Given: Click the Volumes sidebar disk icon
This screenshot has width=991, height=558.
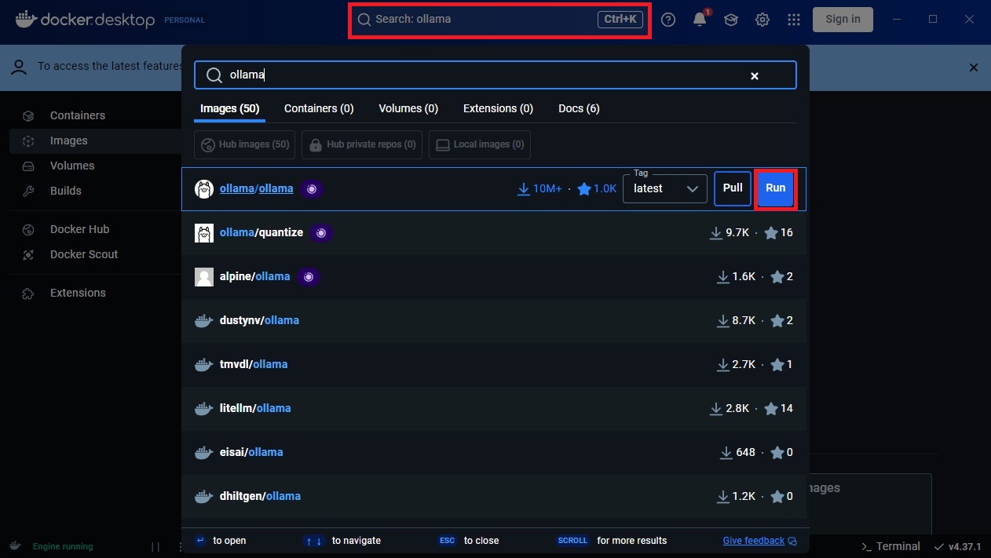Looking at the screenshot, I should click(28, 166).
